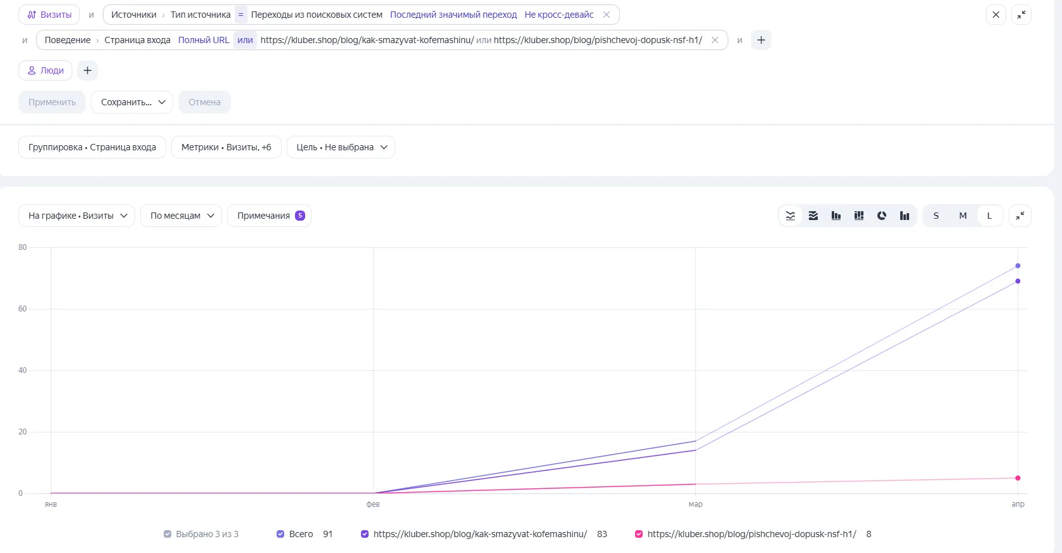Screen dimensions: 1062x553
Task: Select the S chart size option
Action: click(936, 216)
